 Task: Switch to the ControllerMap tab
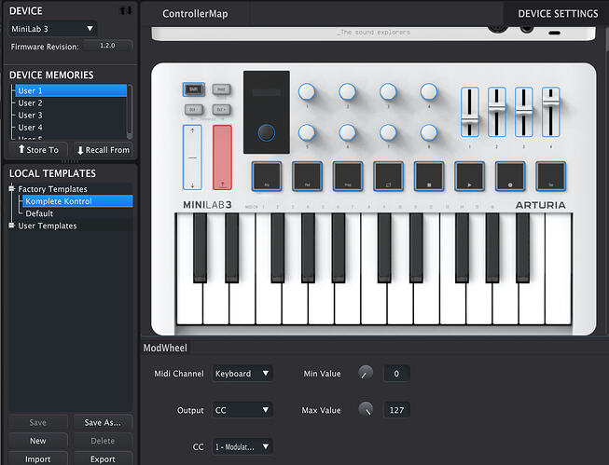point(195,14)
